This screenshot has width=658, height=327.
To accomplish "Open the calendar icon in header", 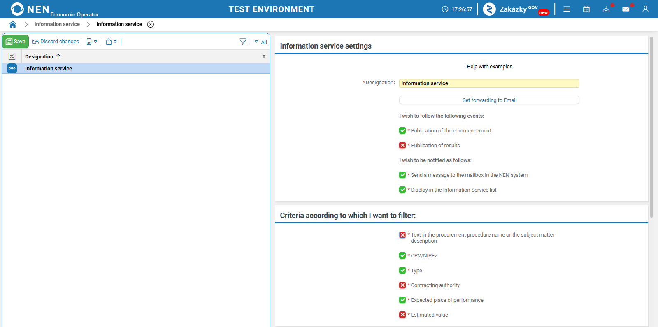I will coord(586,9).
